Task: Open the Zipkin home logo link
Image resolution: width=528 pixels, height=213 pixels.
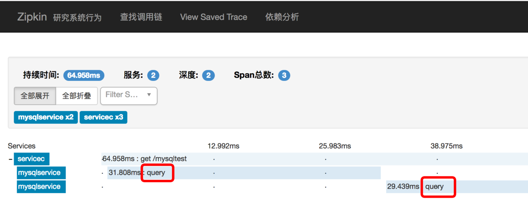Action: pos(32,17)
